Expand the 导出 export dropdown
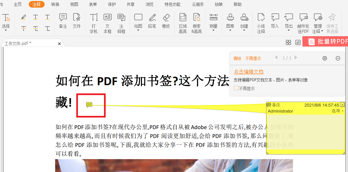This screenshot has height=172, width=348. (289, 30)
